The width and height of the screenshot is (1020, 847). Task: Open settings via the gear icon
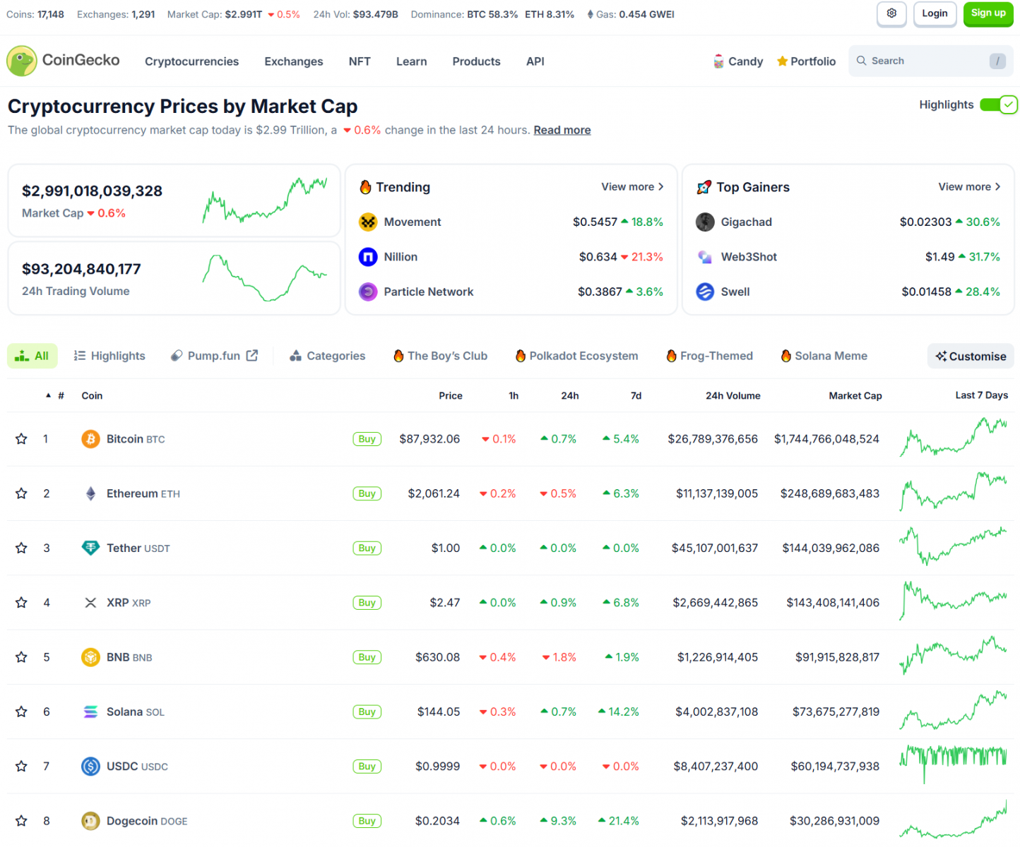coord(891,13)
